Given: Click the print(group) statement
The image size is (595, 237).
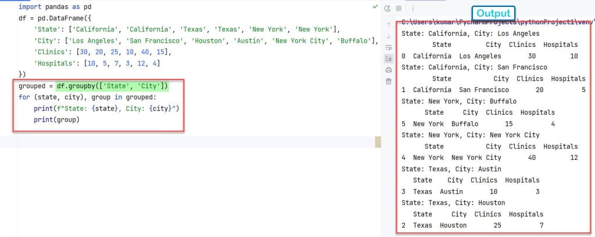Looking at the screenshot, I should click(x=56, y=120).
